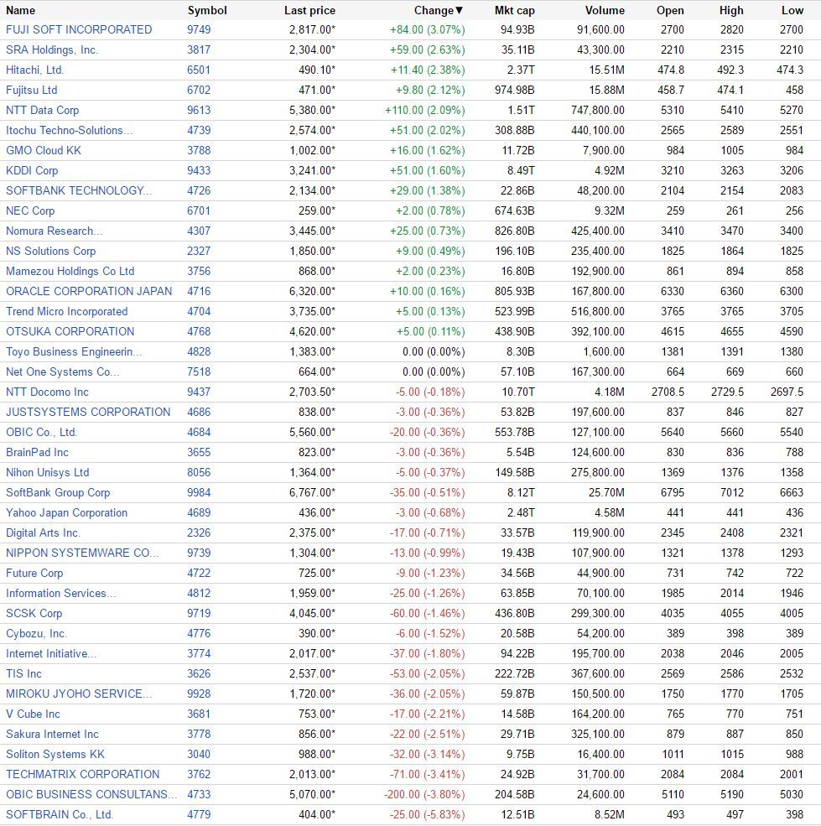Open Cybozu, Inc. link

click(x=36, y=633)
